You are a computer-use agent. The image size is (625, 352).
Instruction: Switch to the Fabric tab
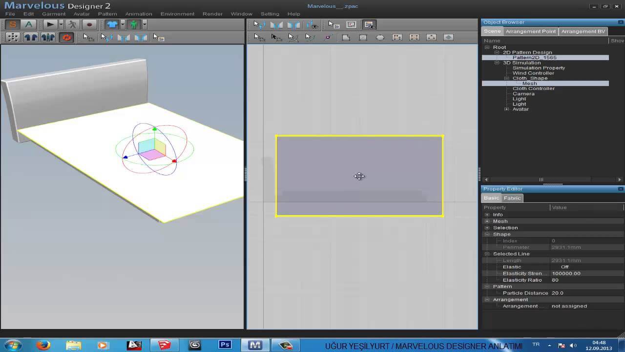[512, 198]
